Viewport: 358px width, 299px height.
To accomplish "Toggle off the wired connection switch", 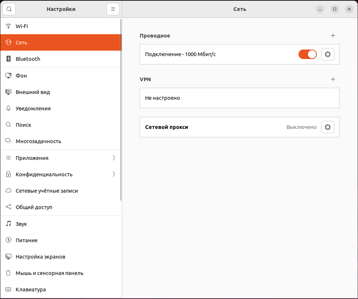I will click(307, 54).
